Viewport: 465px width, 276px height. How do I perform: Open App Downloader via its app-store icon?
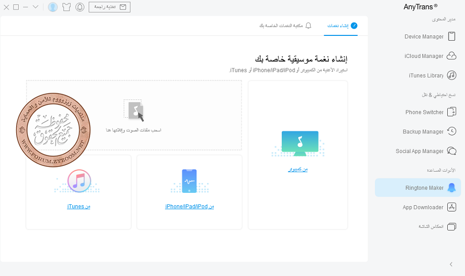(452, 207)
